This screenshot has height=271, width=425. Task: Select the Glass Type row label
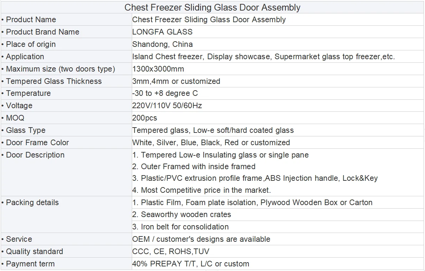point(26,130)
